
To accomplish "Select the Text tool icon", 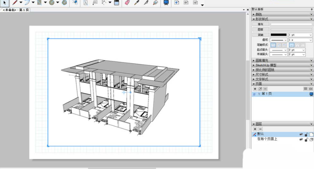I will click(x=85, y=3).
